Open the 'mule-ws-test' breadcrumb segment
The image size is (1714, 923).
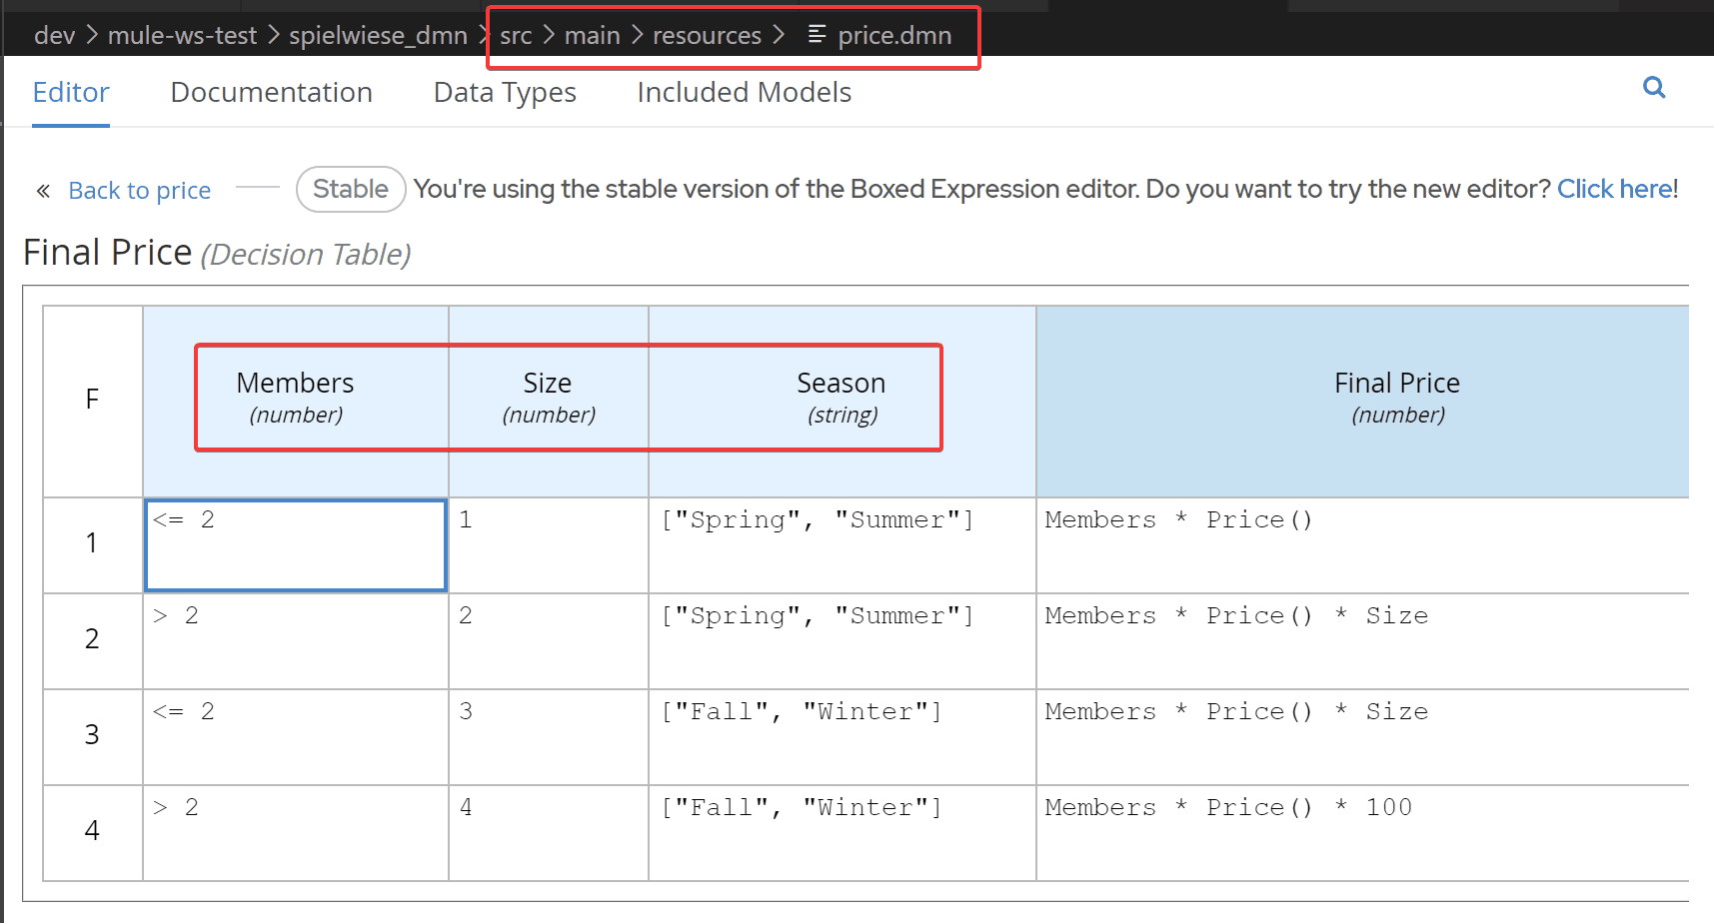(182, 36)
